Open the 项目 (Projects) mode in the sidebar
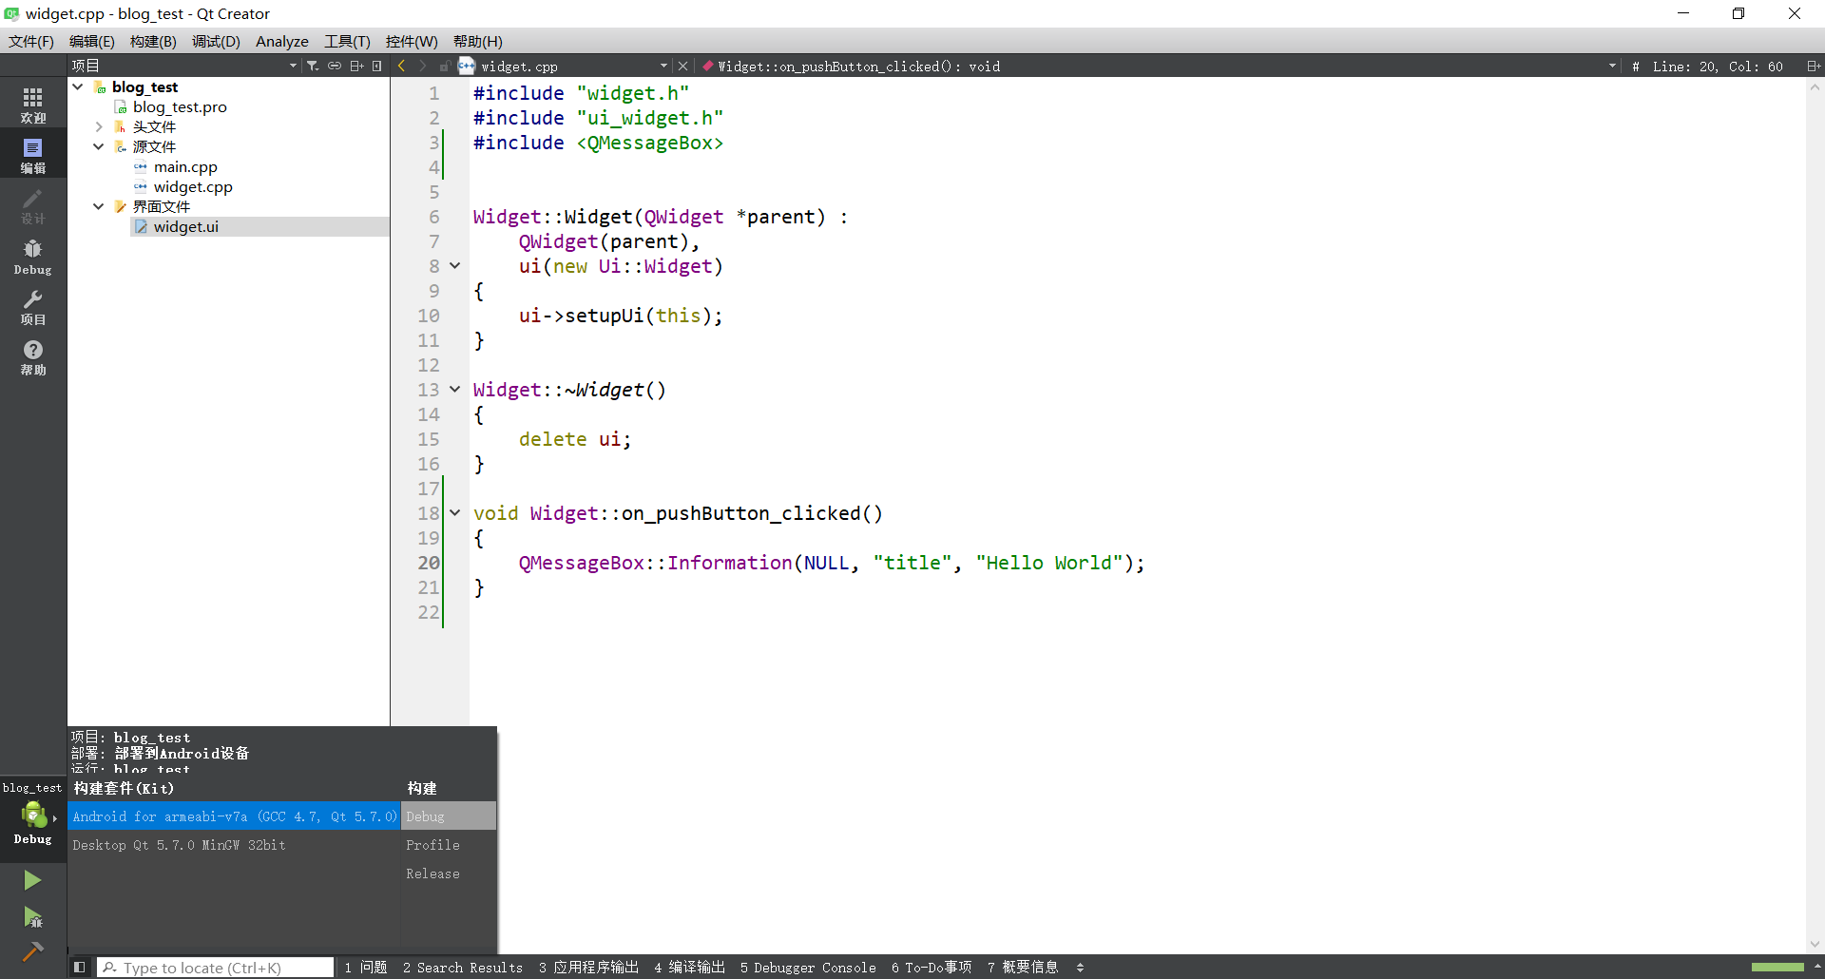This screenshot has height=979, width=1825. pos(33,307)
